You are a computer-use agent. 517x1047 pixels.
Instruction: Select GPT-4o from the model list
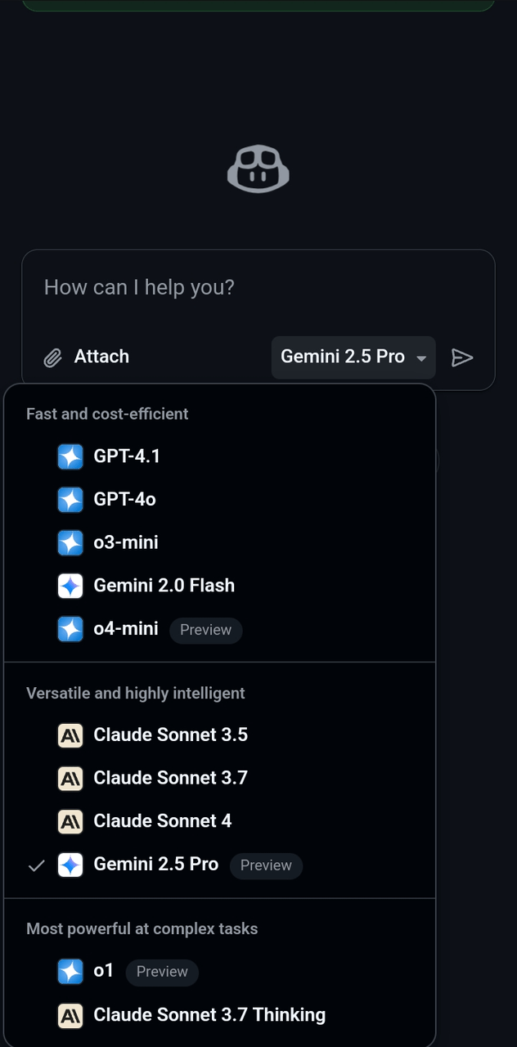tap(124, 499)
